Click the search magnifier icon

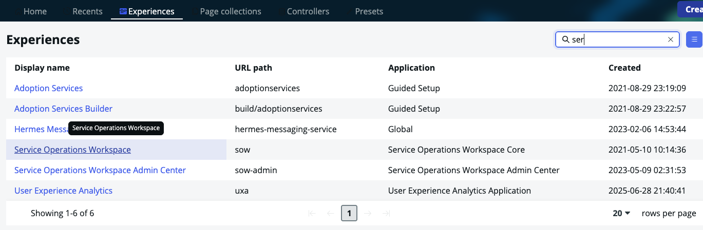pyautogui.click(x=565, y=39)
